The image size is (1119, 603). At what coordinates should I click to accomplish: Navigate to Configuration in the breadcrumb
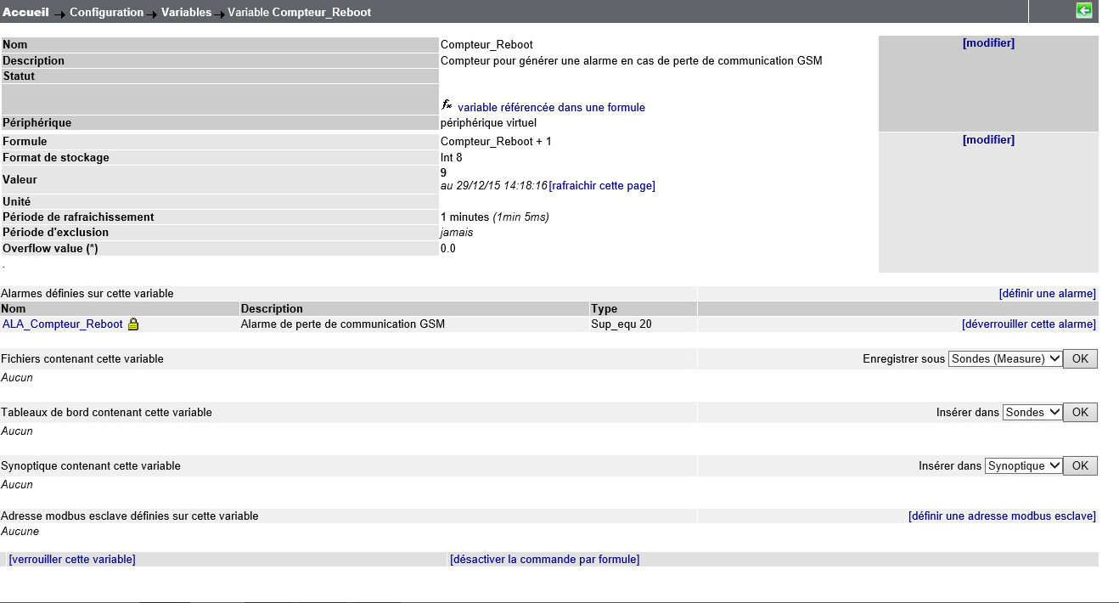(x=106, y=13)
